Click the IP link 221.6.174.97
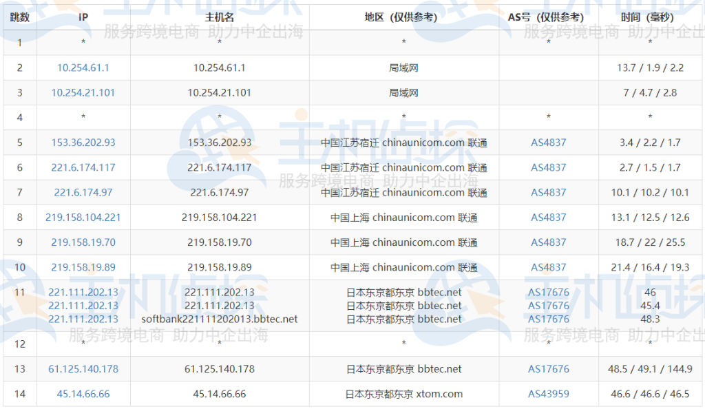The width and height of the screenshot is (705, 409). 83,192
